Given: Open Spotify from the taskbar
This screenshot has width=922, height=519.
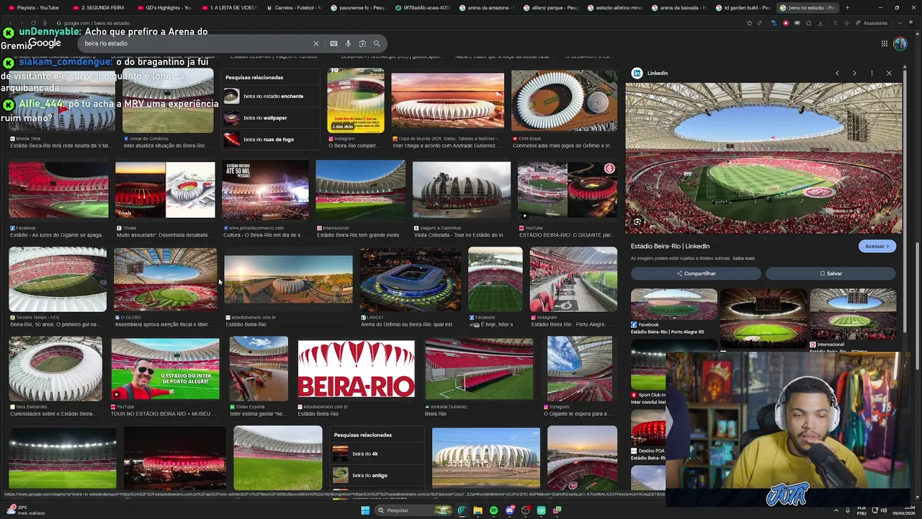Looking at the screenshot, I should tap(493, 510).
